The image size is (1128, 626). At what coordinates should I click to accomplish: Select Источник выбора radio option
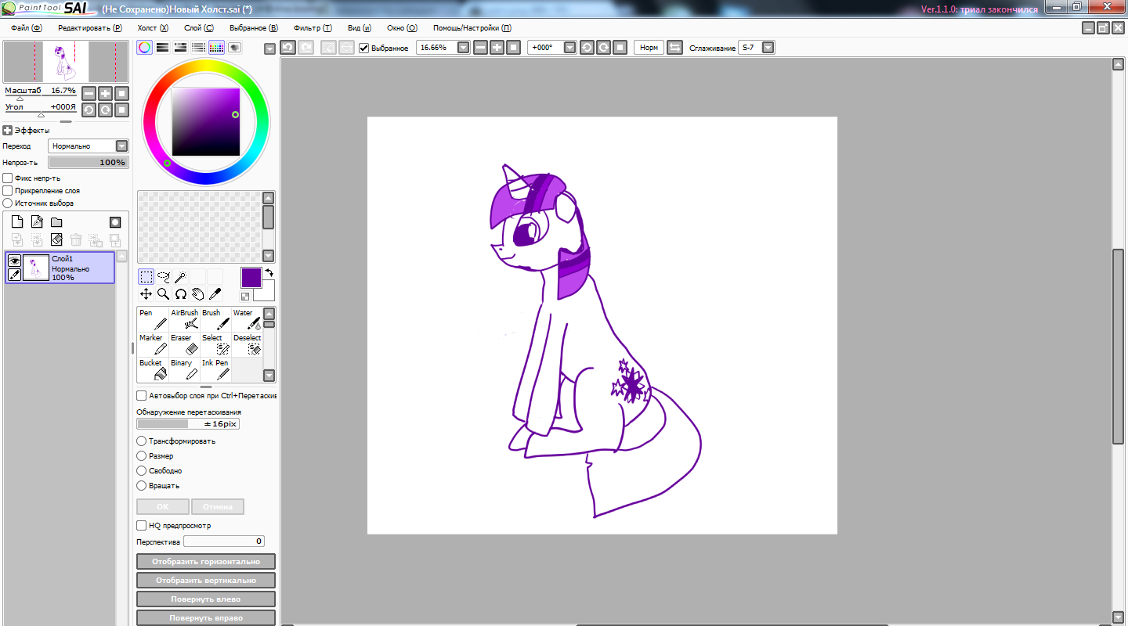[x=8, y=203]
